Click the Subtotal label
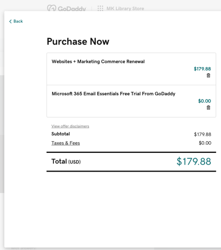The height and width of the screenshot is (250, 221). [x=60, y=134]
